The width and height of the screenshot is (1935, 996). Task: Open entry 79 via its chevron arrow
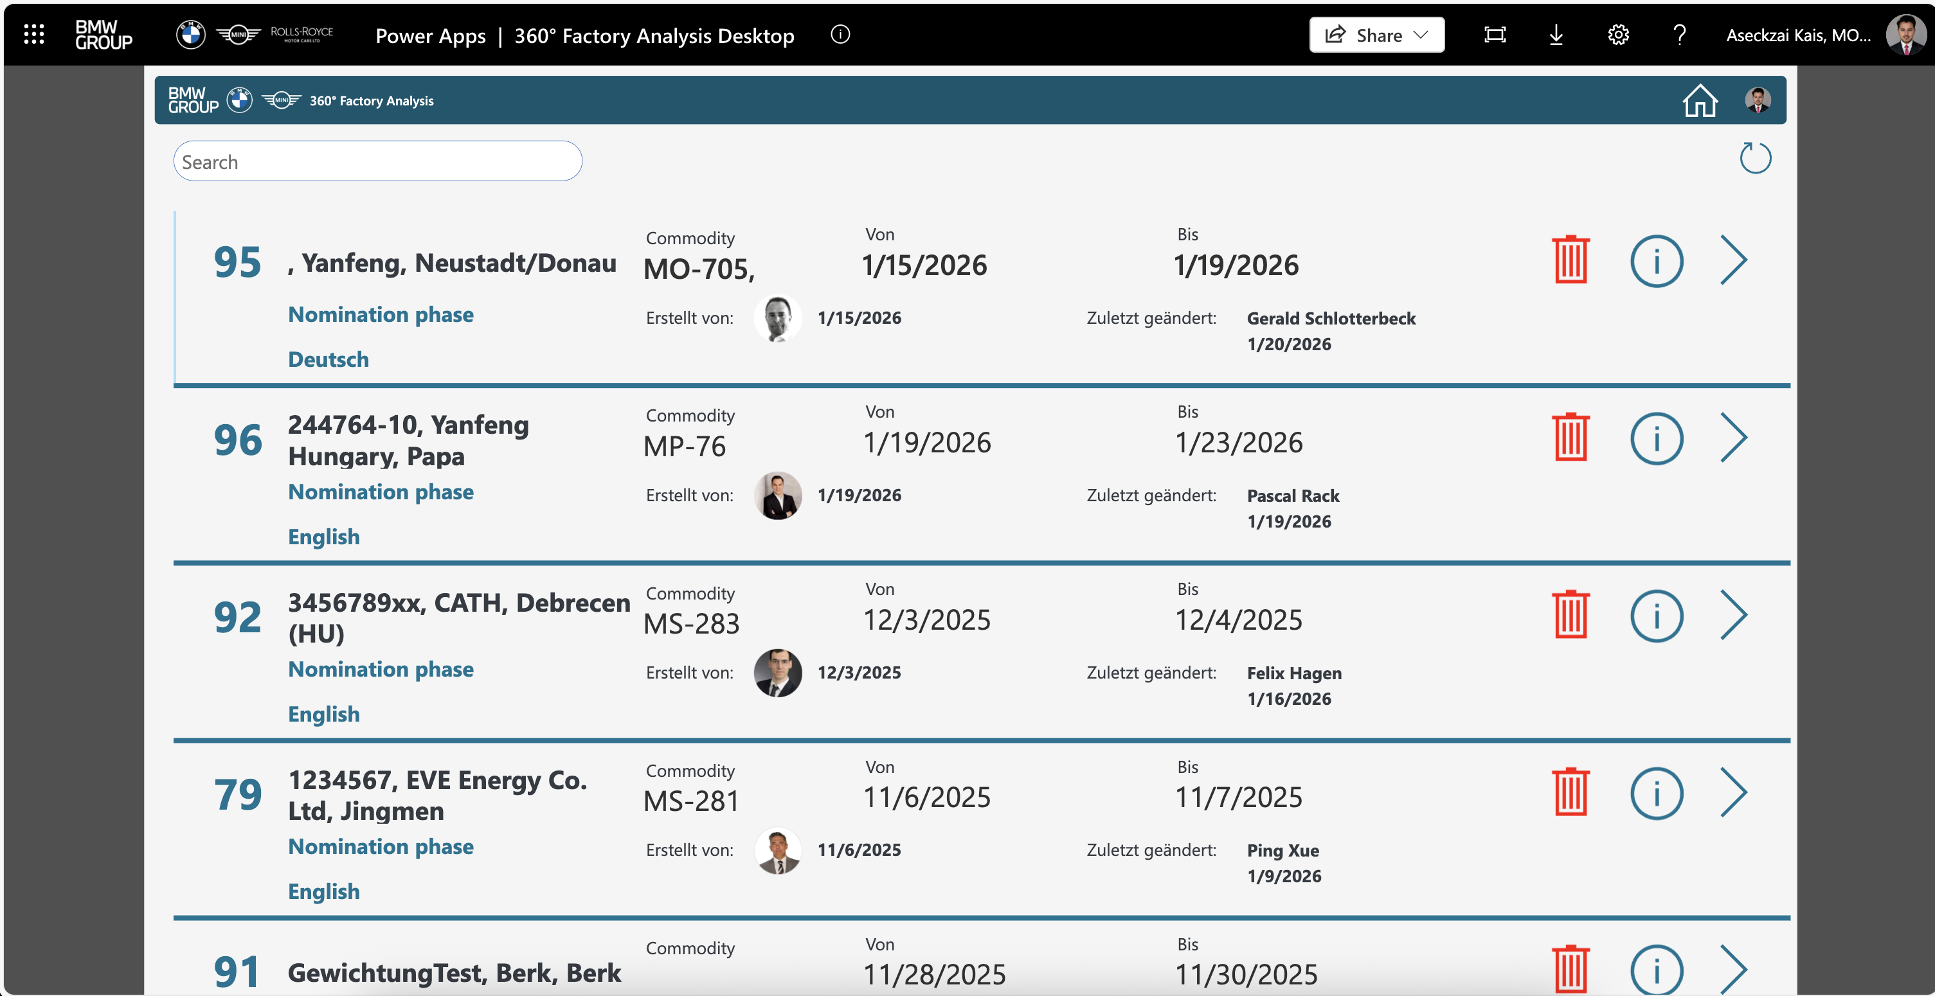1734,794
